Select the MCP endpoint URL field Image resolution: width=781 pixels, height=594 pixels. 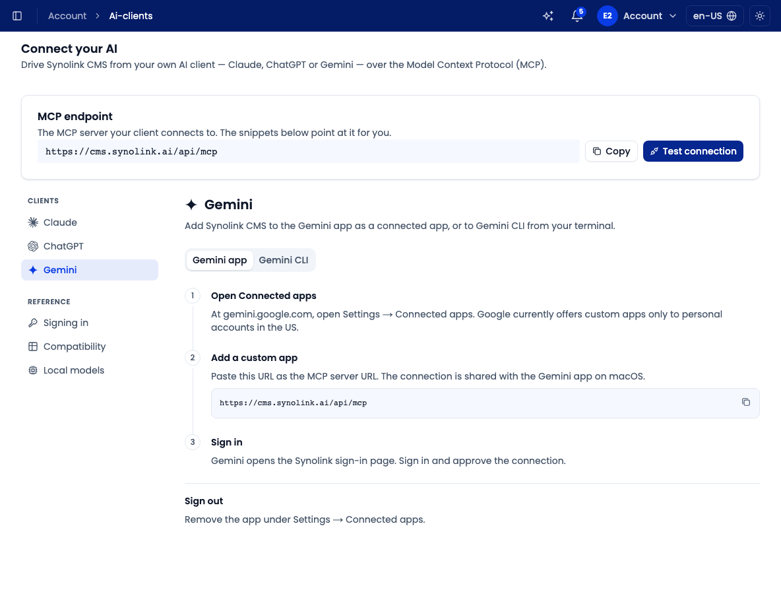[308, 152]
